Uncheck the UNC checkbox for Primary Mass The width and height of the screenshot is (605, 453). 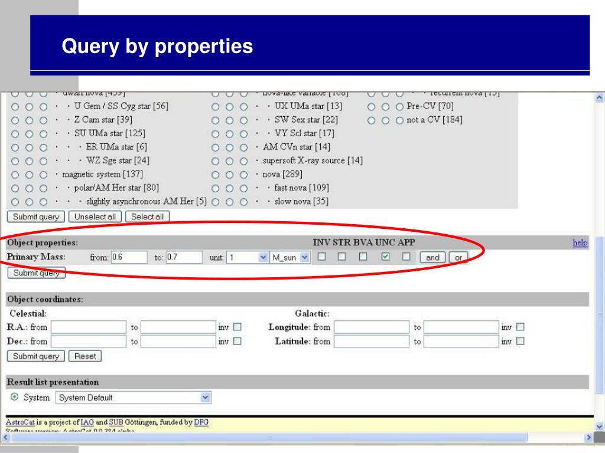[x=385, y=256]
